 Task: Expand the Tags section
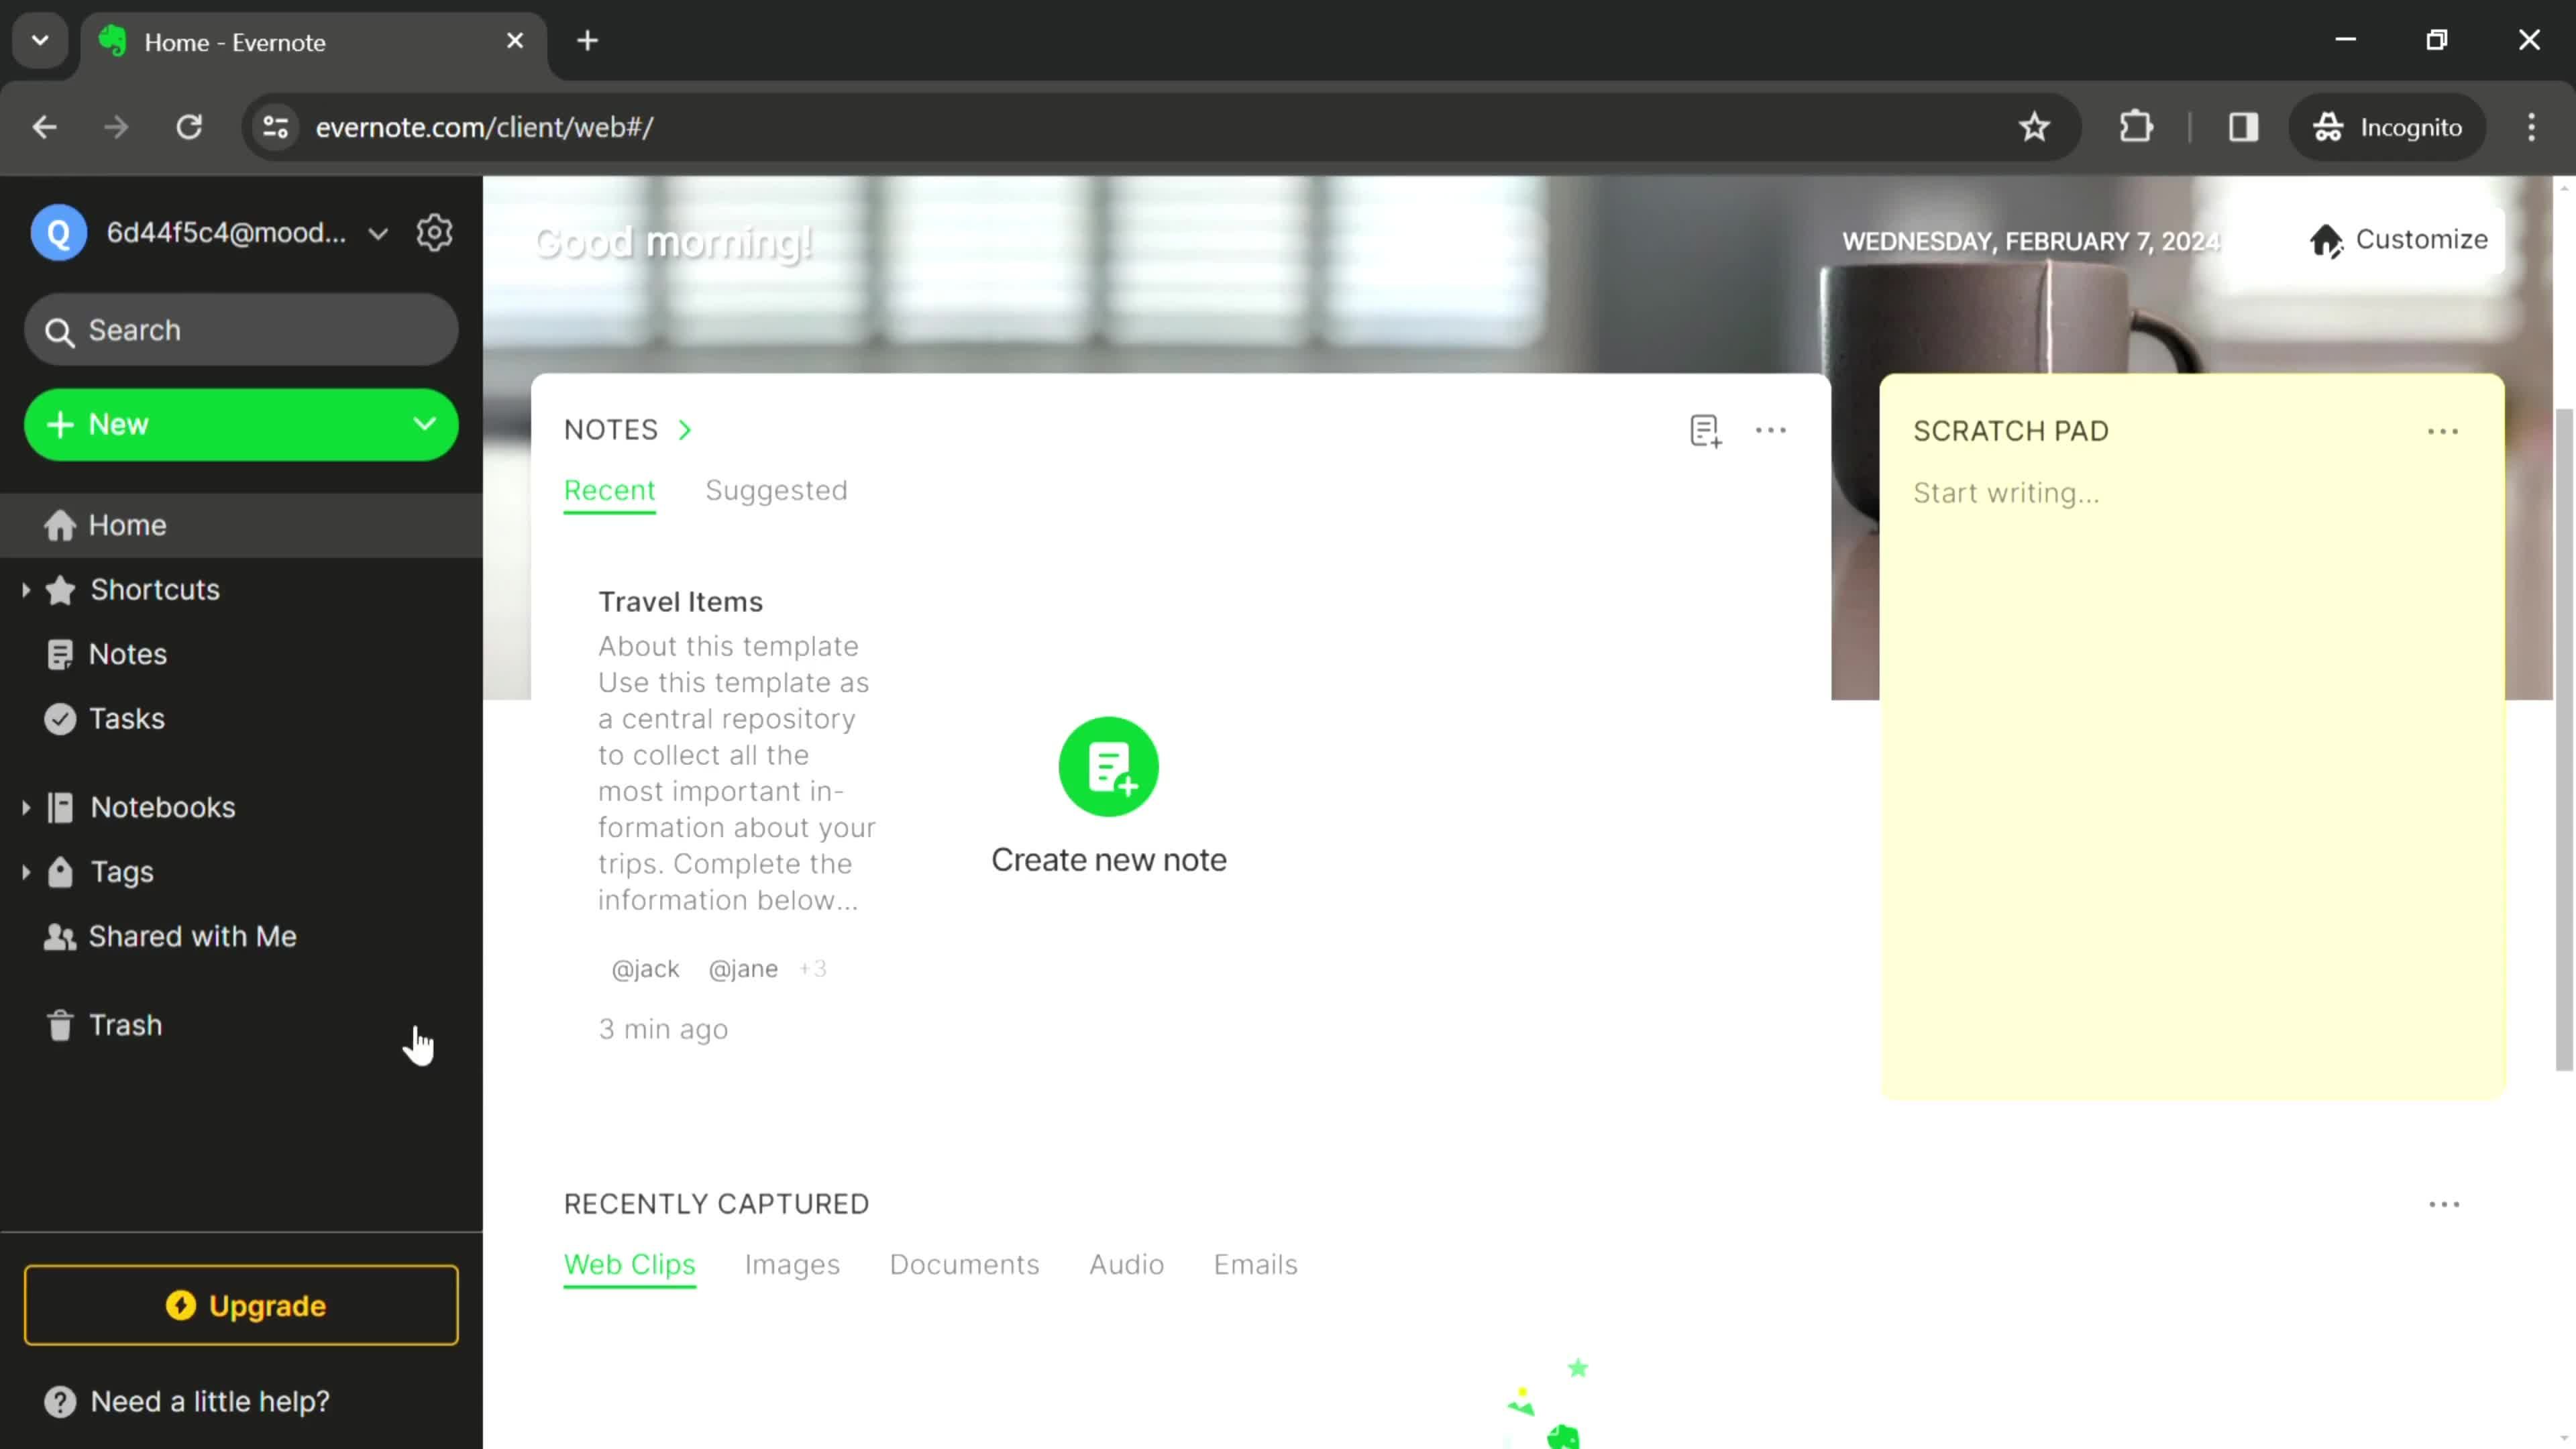point(25,871)
